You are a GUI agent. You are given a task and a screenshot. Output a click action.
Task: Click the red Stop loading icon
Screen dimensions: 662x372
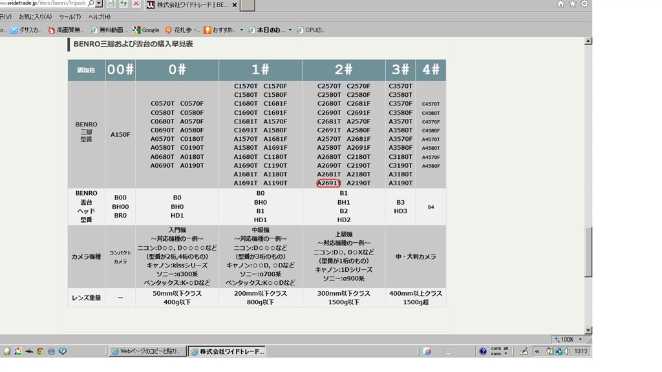[x=136, y=3]
